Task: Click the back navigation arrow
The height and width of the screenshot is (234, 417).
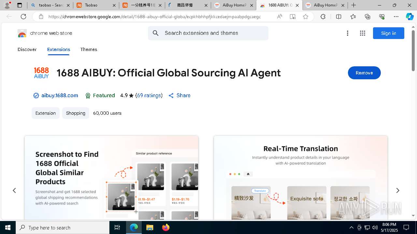Action: click(9, 17)
